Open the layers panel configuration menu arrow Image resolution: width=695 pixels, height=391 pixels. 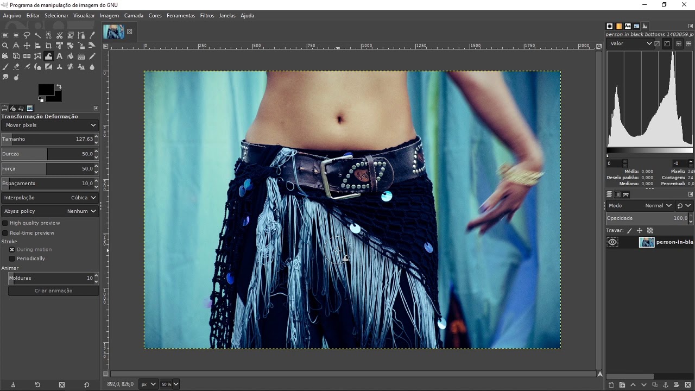coord(691,194)
